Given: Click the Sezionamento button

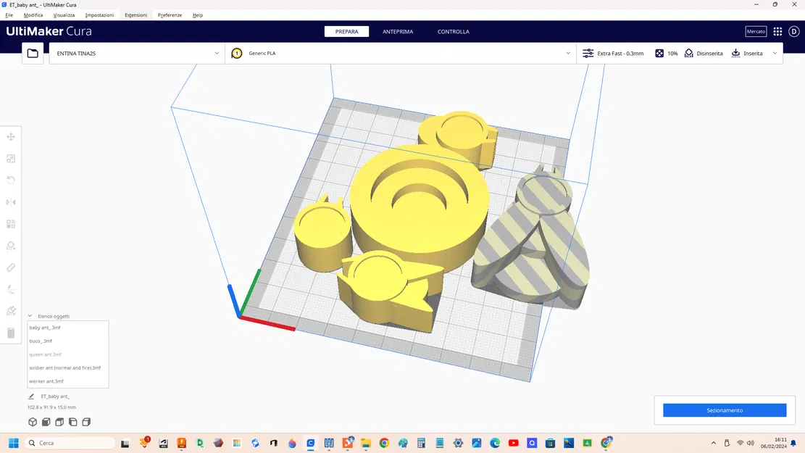Looking at the screenshot, I should pos(724,410).
